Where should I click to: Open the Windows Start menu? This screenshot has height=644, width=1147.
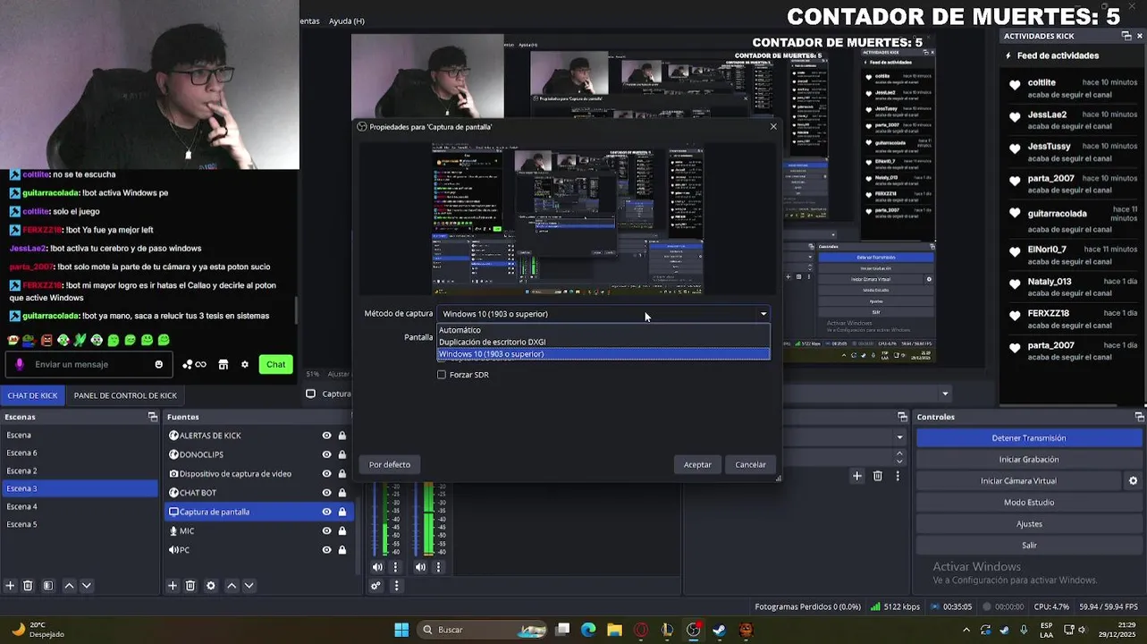click(401, 630)
